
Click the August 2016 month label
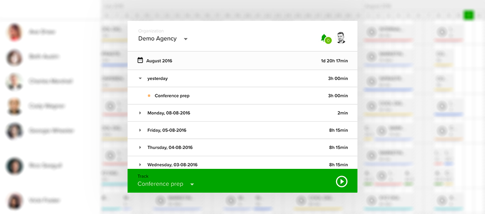(159, 61)
